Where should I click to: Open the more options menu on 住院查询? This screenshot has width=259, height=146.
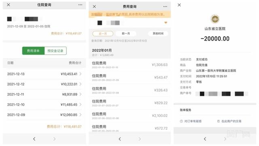coord(80,5)
